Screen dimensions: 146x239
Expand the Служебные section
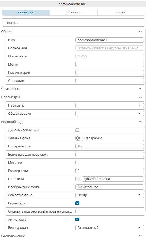(x=140, y=89)
